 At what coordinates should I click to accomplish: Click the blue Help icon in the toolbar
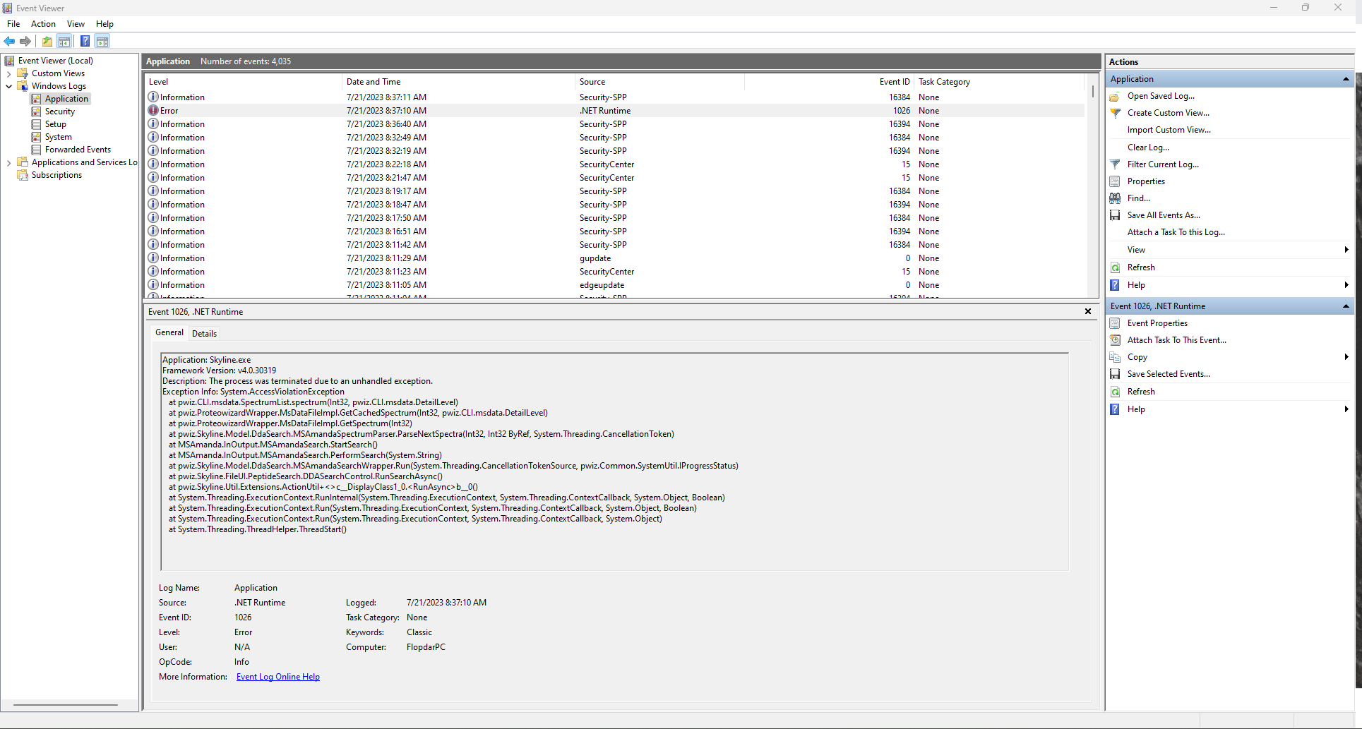[85, 41]
